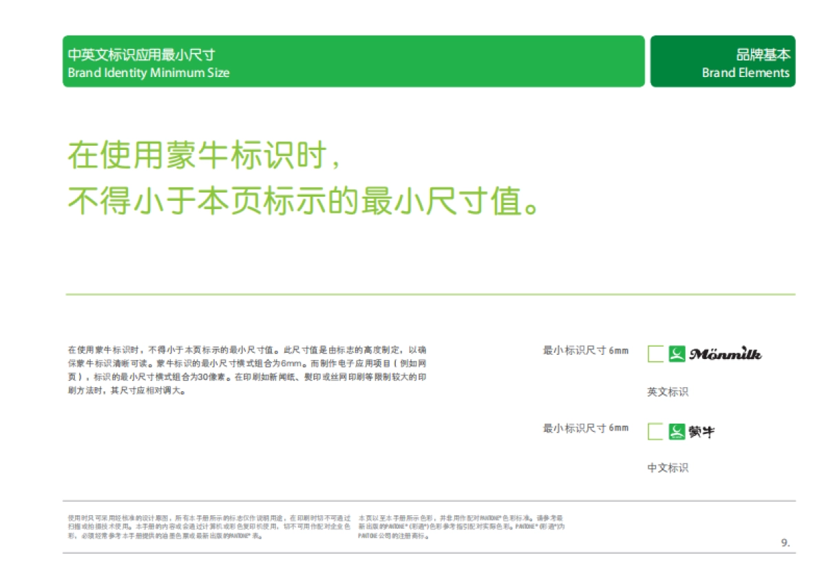This screenshot has width=826, height=588.
Task: Click the small green outline square near Mönmilk
Action: click(x=655, y=353)
